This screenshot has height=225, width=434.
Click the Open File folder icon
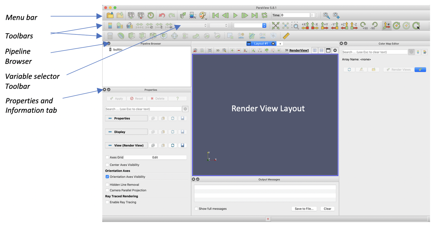pos(110,15)
